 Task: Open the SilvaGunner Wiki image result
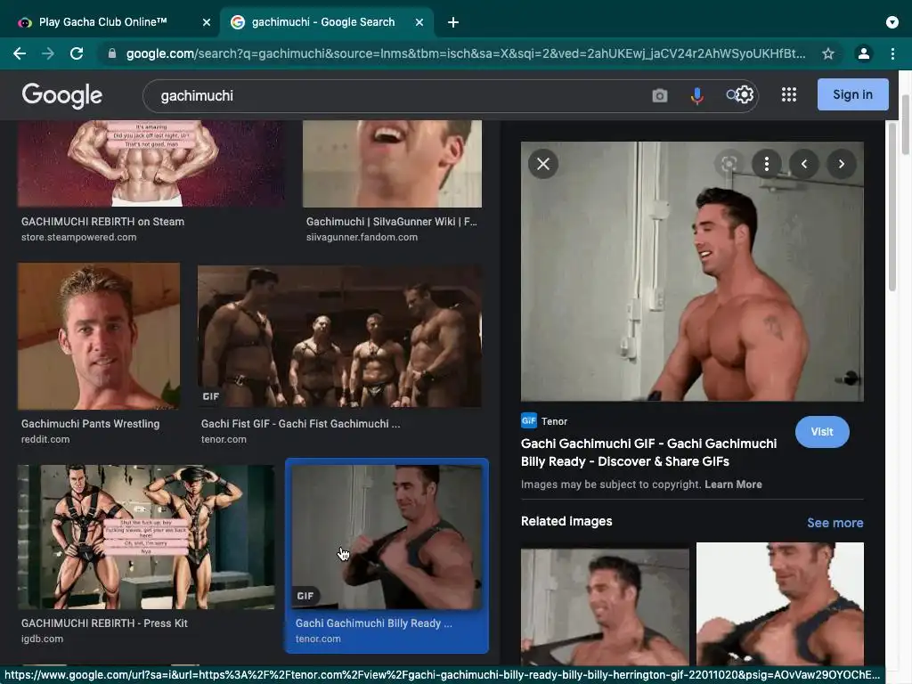392,164
